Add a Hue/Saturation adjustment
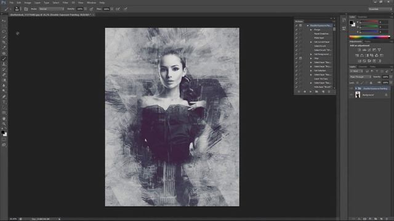This screenshot has height=221, width=394. 357,55
